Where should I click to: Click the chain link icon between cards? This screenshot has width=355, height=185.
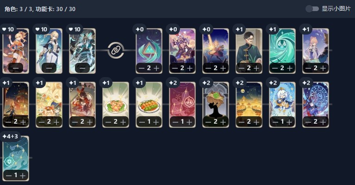coord(116,50)
